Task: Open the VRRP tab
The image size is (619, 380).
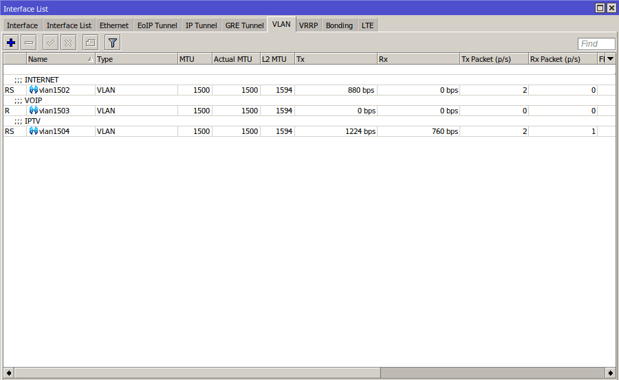Action: pos(308,25)
